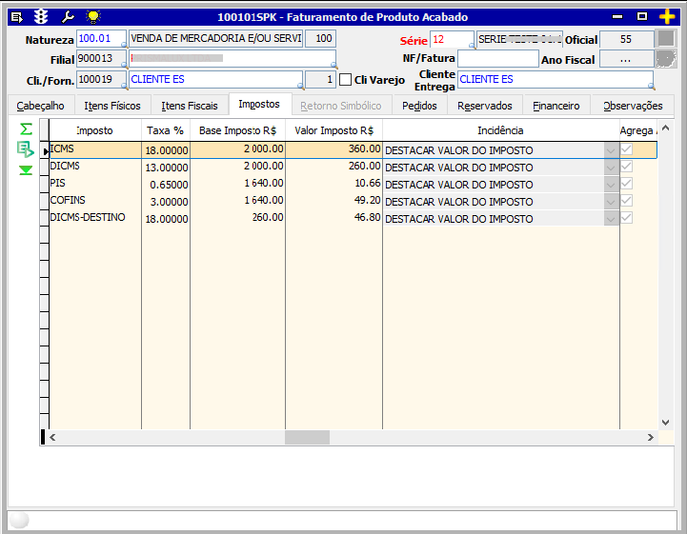The width and height of the screenshot is (687, 534).
Task: Click the 0.65000 Taxa cell
Action: 166,185
